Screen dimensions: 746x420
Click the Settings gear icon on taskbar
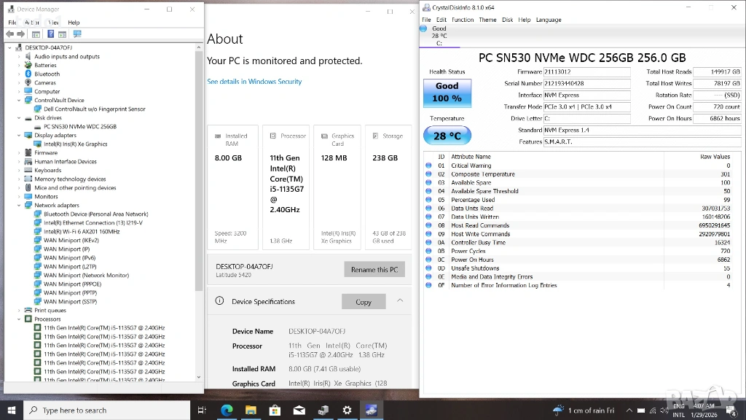pyautogui.click(x=347, y=411)
